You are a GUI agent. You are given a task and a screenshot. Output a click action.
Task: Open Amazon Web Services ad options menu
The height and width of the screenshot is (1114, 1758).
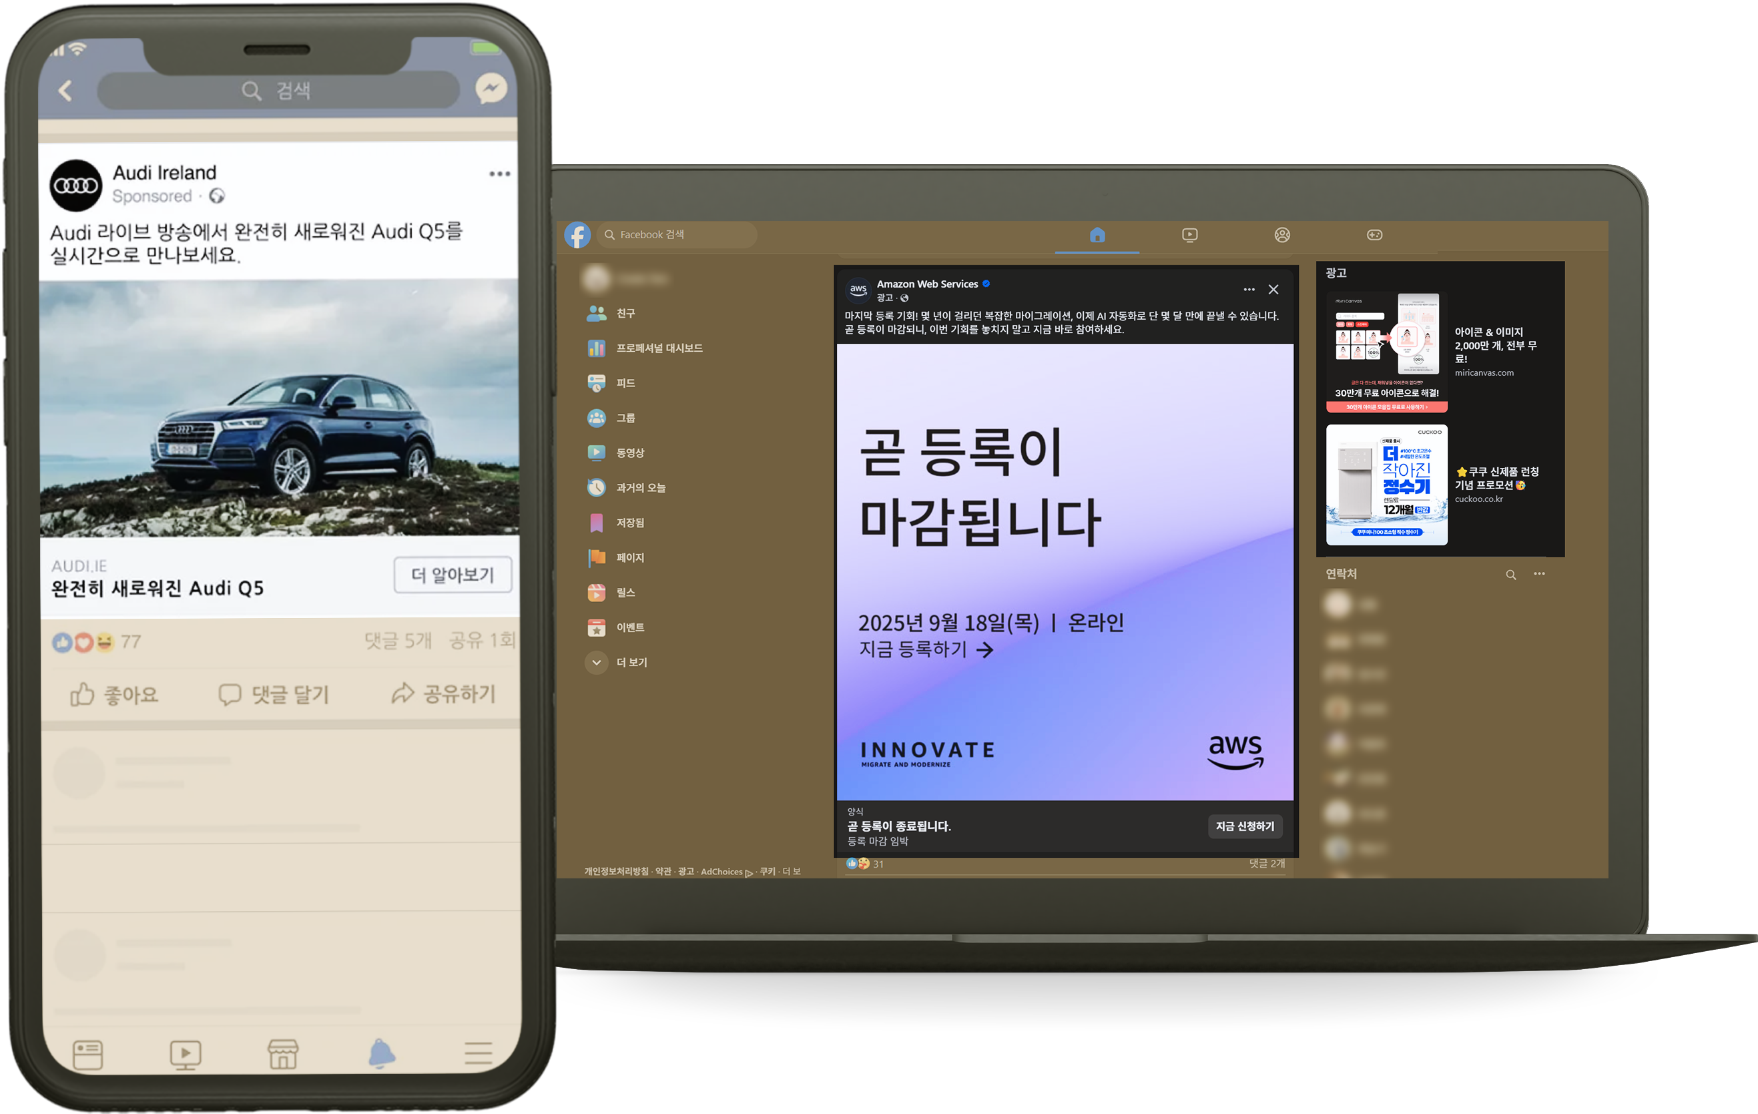pyautogui.click(x=1248, y=290)
